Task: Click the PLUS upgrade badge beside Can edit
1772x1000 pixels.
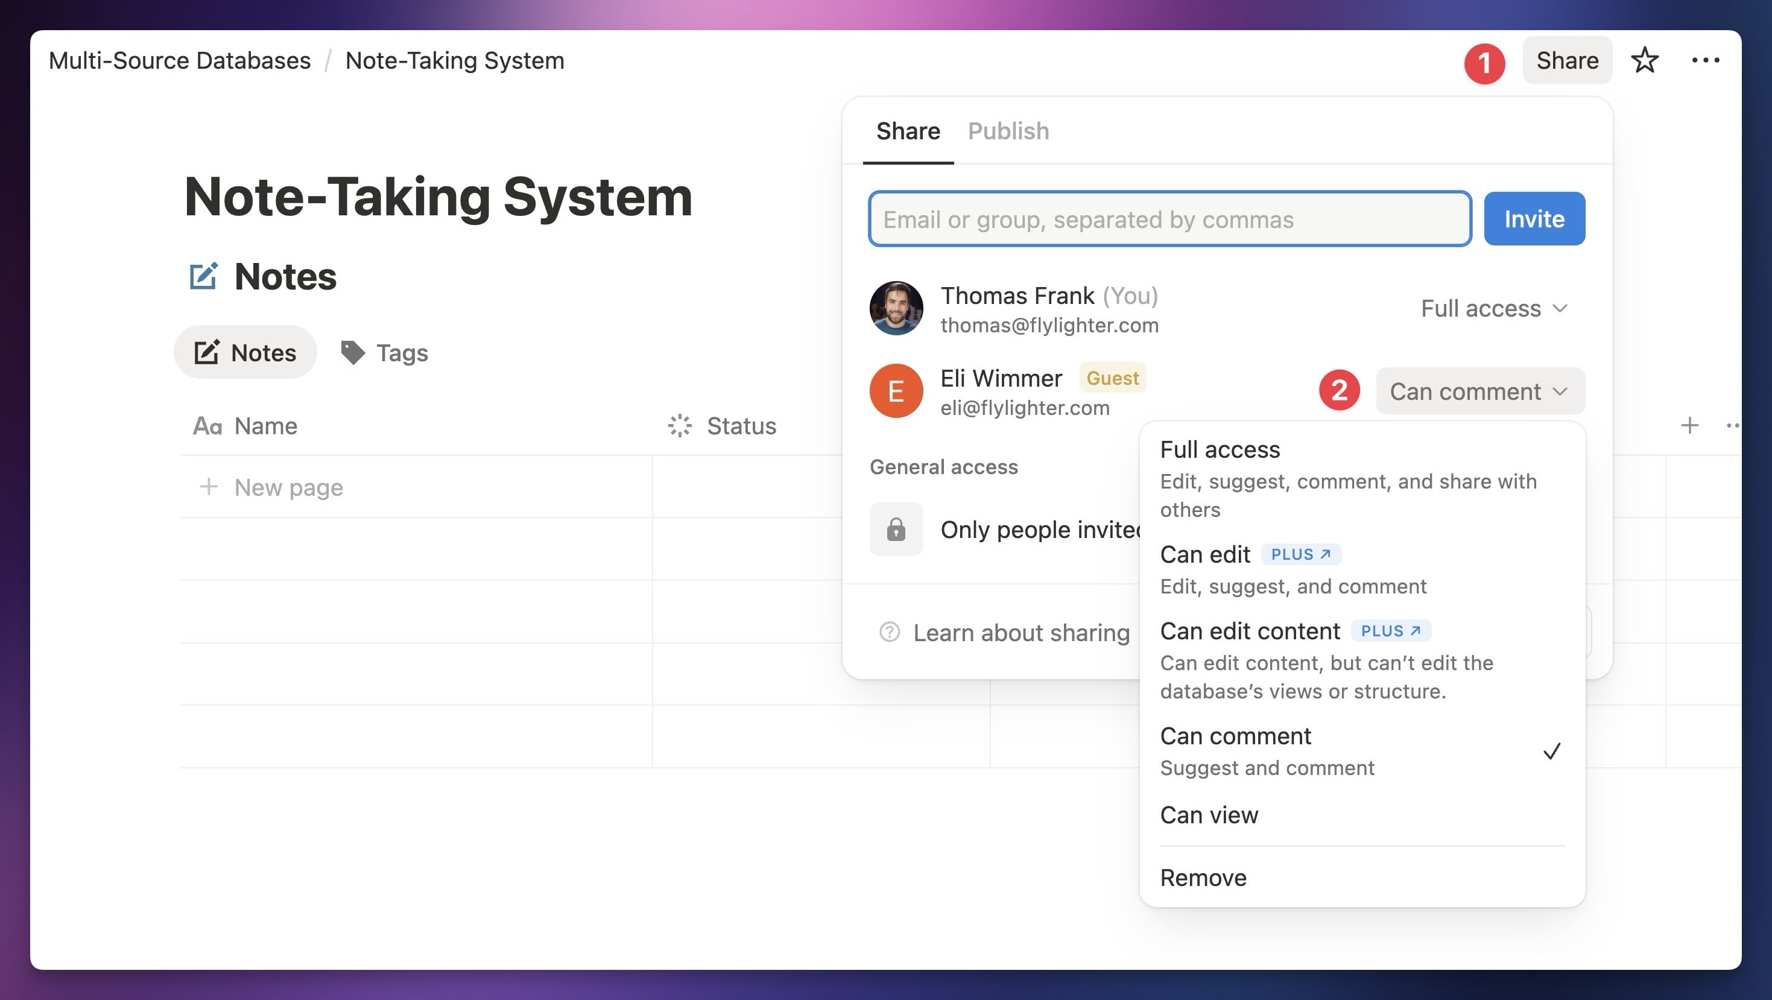Action: tap(1300, 554)
